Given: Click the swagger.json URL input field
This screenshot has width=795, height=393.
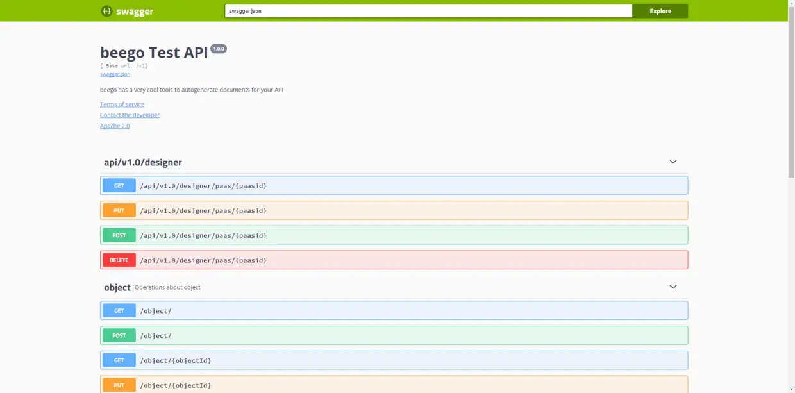Looking at the screenshot, I should [428, 11].
